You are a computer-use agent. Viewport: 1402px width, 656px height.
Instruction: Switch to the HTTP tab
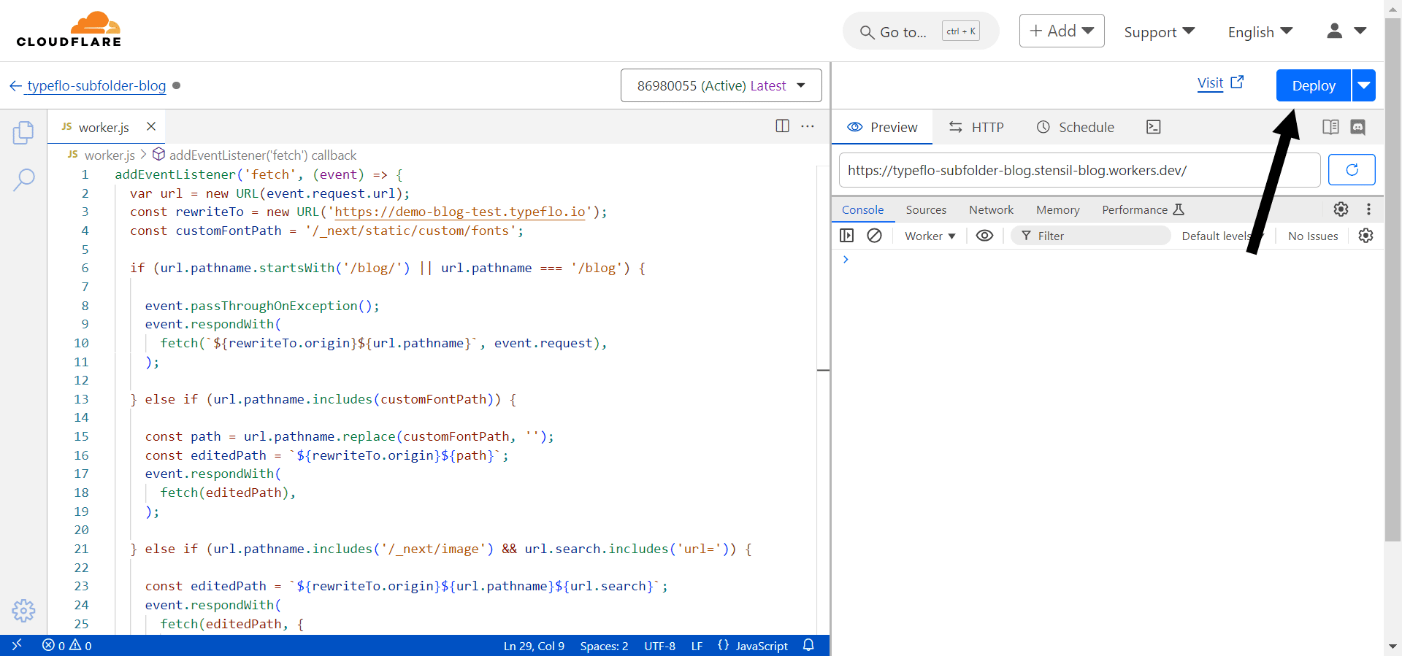coord(976,127)
